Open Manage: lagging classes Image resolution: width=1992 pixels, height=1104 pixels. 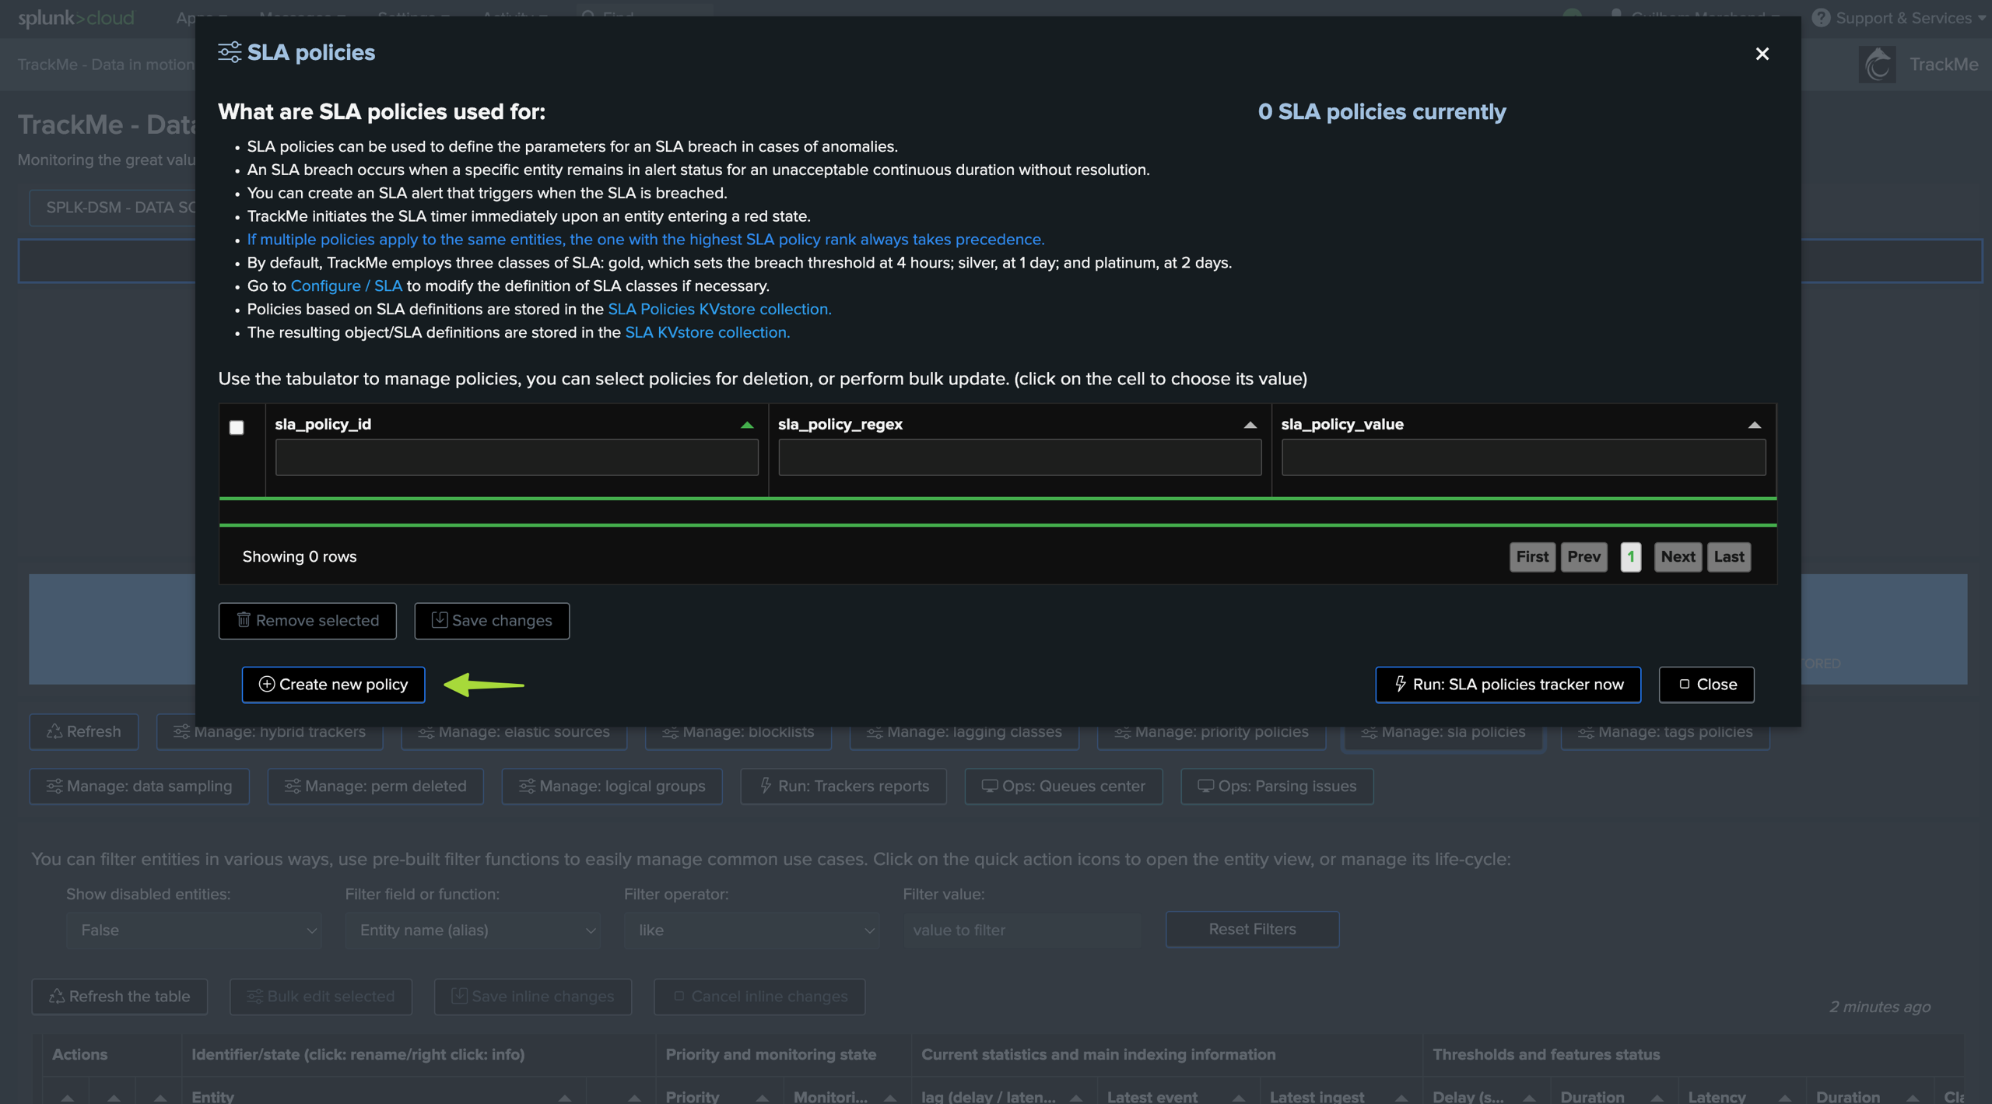964,732
